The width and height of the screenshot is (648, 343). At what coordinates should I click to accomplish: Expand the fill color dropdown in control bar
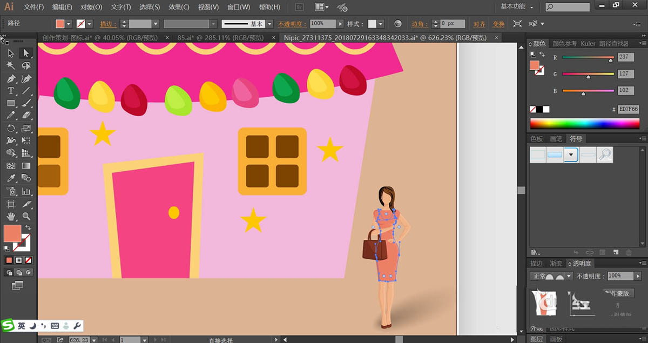click(x=69, y=24)
